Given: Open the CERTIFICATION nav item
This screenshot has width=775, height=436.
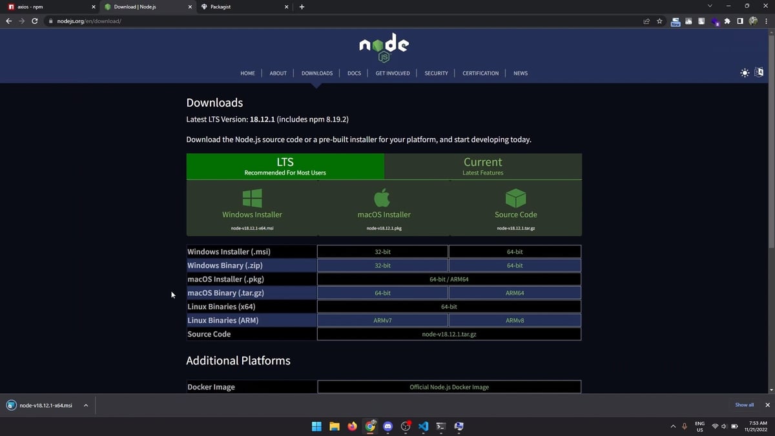Looking at the screenshot, I should coord(480,73).
